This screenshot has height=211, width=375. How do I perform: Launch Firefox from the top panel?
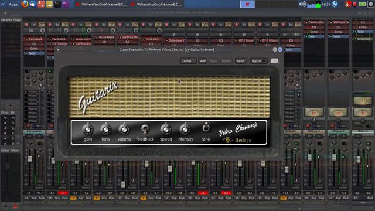point(25,4)
